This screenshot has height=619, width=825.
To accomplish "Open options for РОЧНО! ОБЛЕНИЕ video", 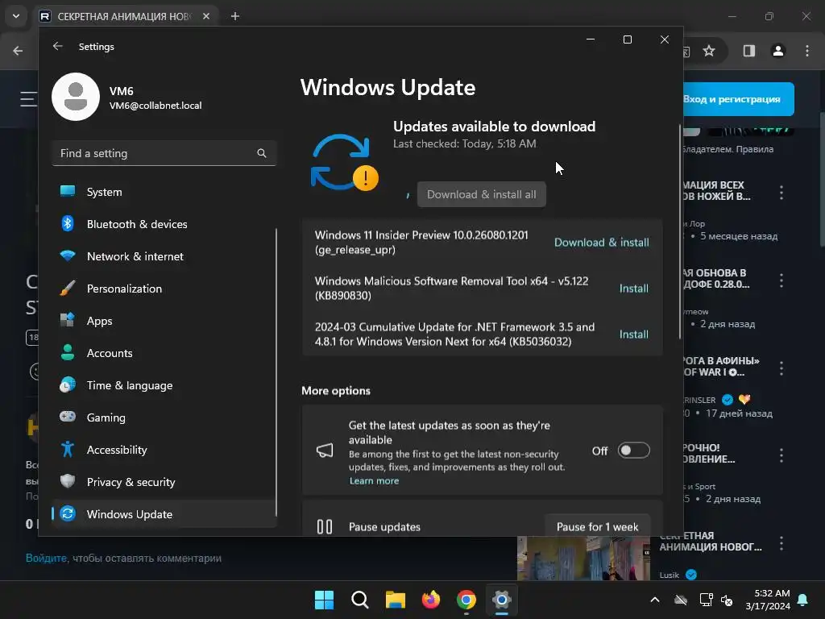I will (x=781, y=455).
